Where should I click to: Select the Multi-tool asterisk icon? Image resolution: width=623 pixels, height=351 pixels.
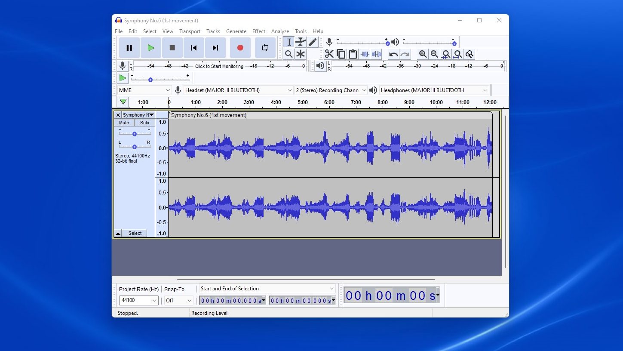301,54
